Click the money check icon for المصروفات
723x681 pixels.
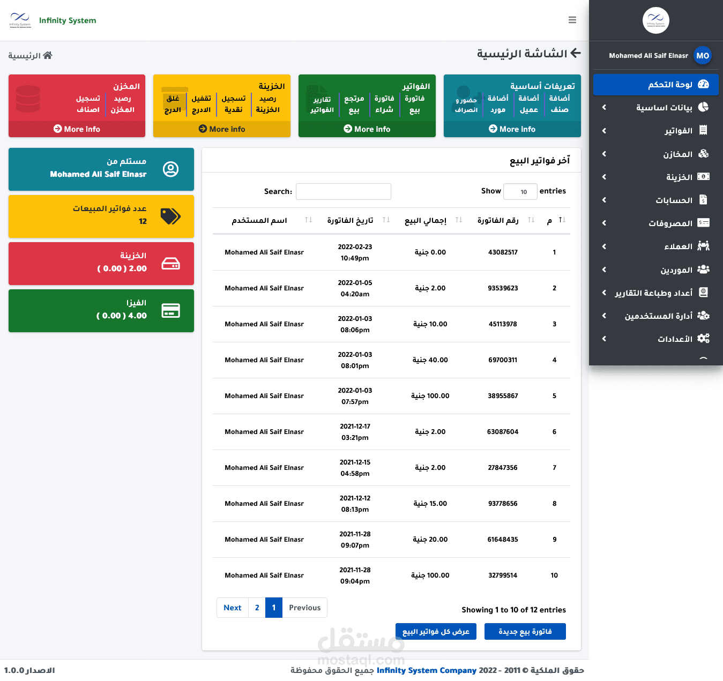704,223
